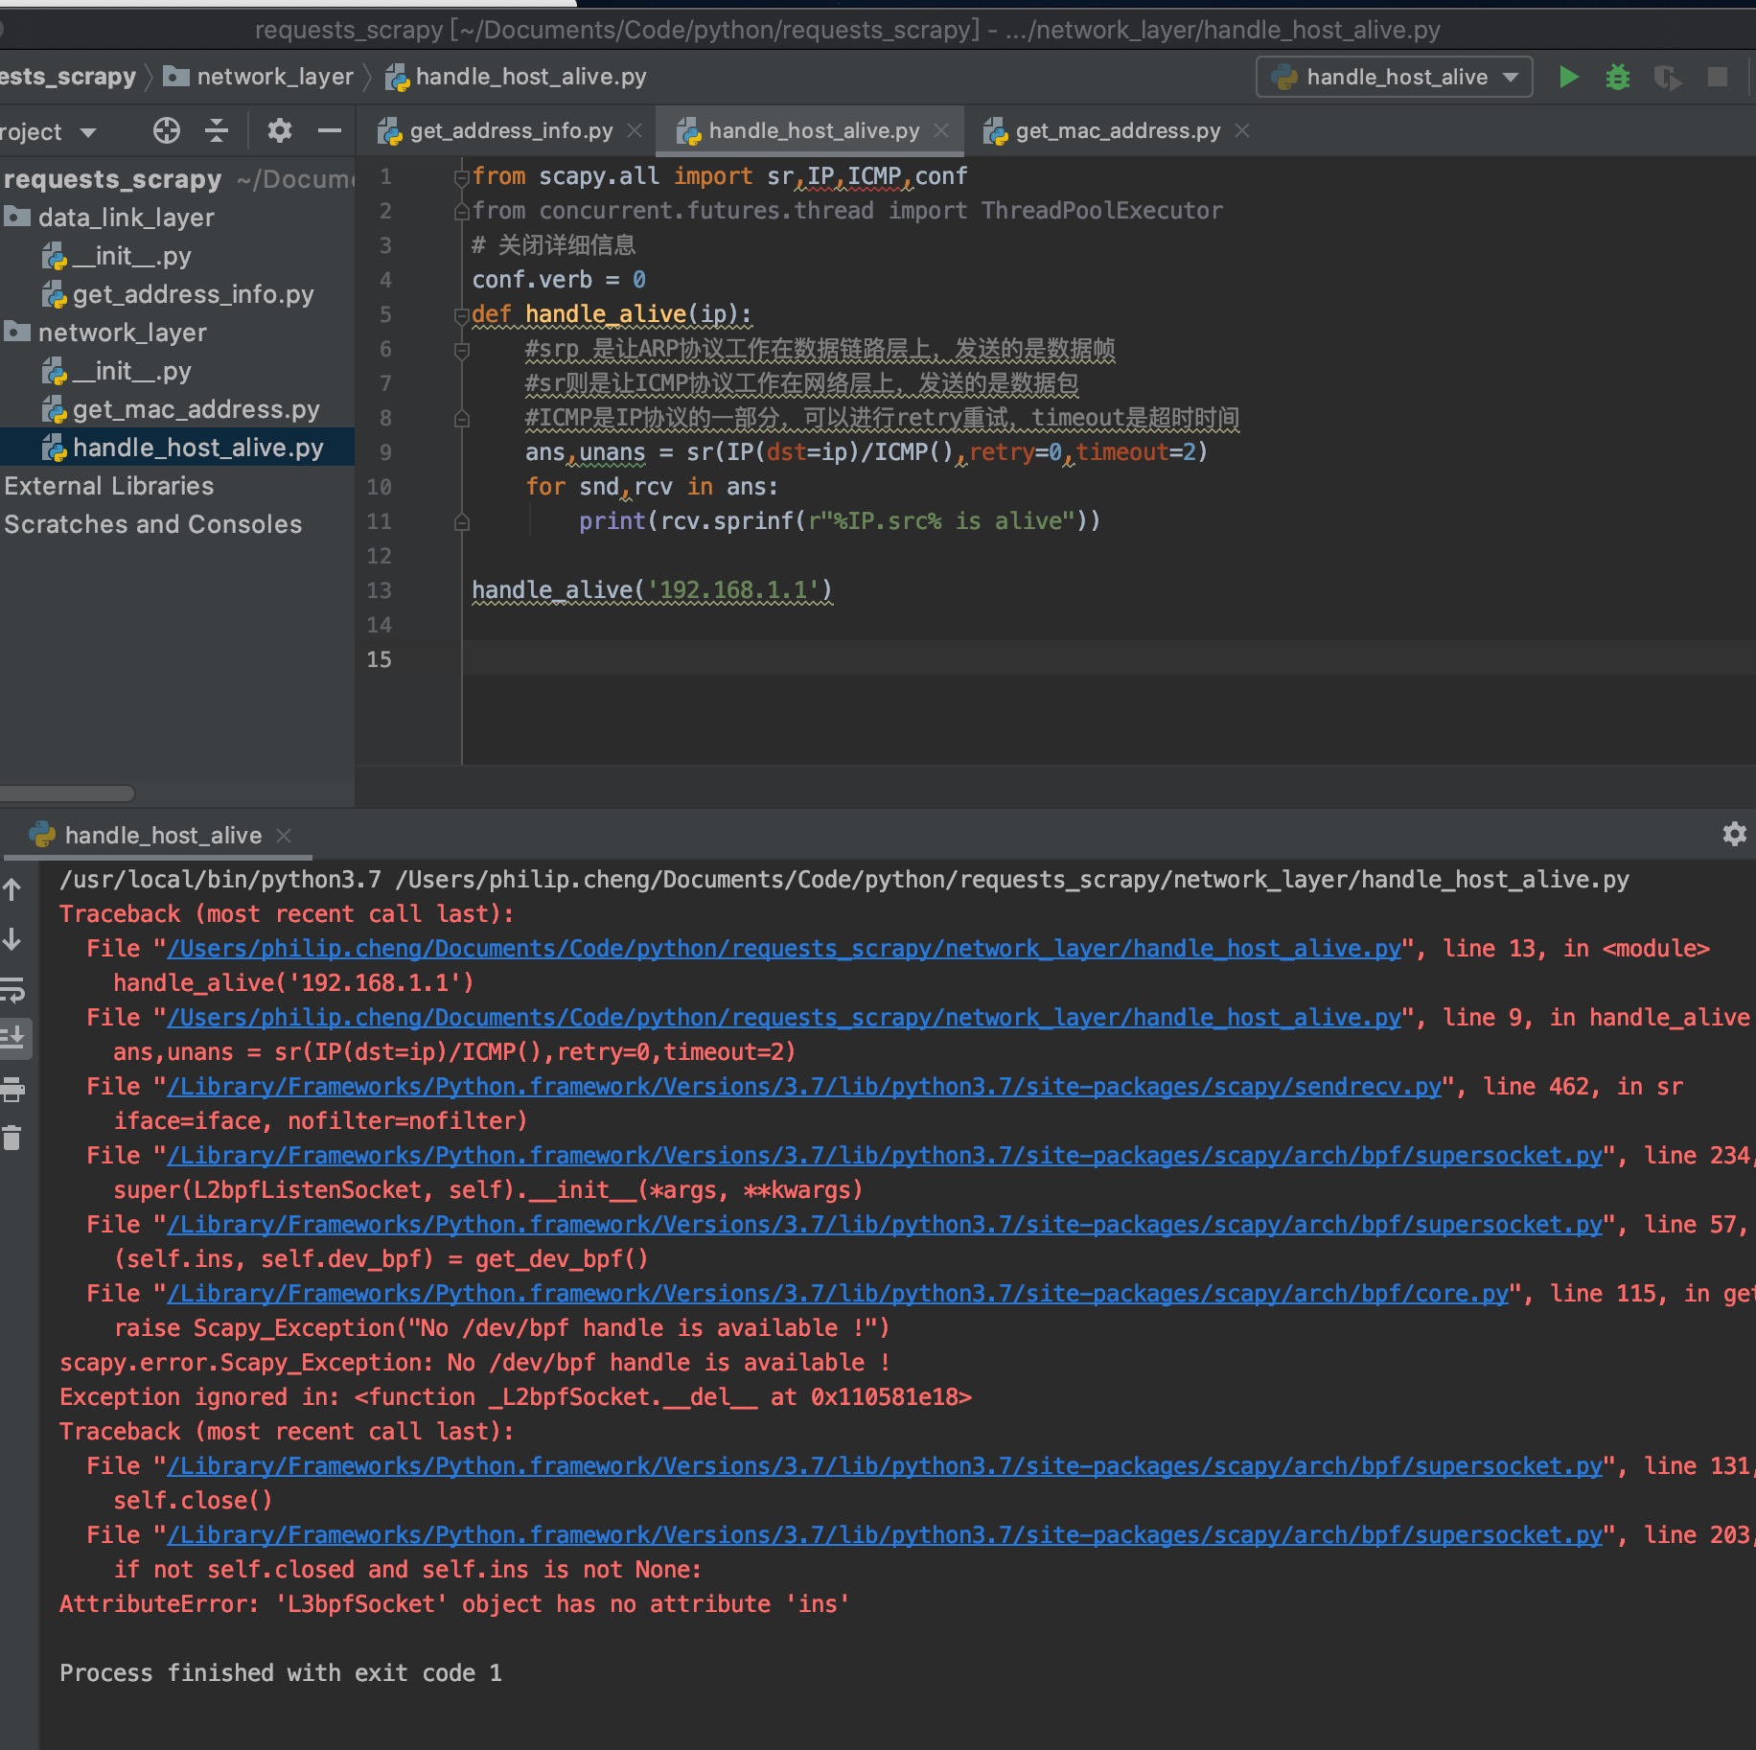Viewport: 1756px width, 1750px height.
Task: Open the handle_host_alive run configuration dropdown
Action: [1395, 77]
